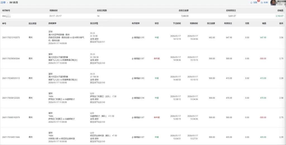Click the 647.90 win amount in first row
Viewport: 286px width, 145px height.
coord(263,37)
